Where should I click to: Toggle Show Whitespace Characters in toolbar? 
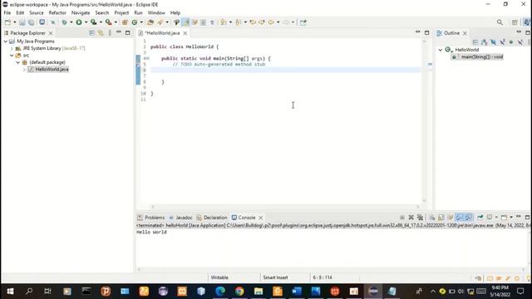212,22
